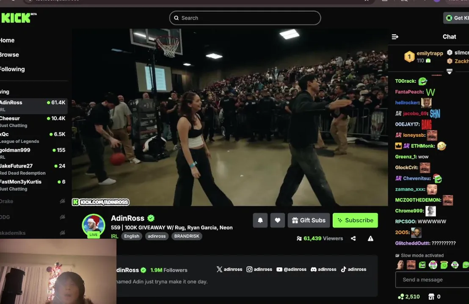Click the channel points icon showing 2,510

coord(401,296)
